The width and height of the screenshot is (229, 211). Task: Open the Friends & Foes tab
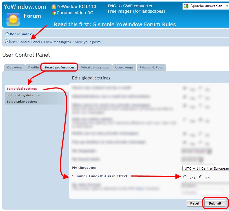pyautogui.click(x=151, y=68)
